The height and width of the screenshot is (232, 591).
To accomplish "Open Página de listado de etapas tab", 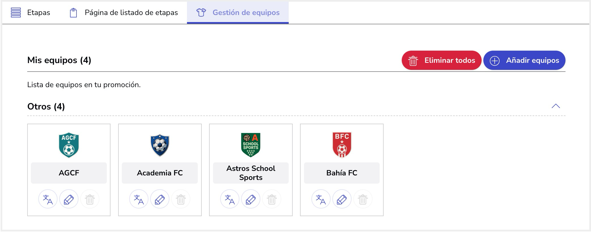I will pos(124,12).
